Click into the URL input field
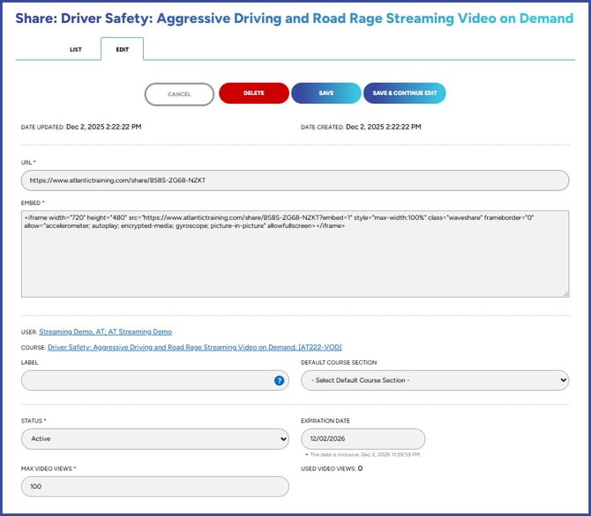Image resolution: width=591 pixels, height=516 pixels. point(295,181)
